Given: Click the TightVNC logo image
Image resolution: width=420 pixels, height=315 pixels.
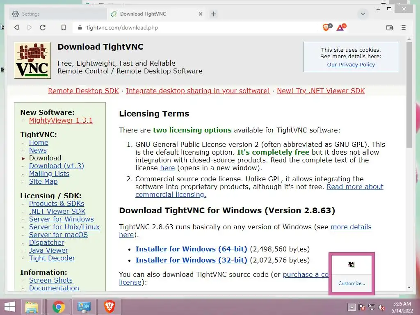Looking at the screenshot, I should point(32,60).
